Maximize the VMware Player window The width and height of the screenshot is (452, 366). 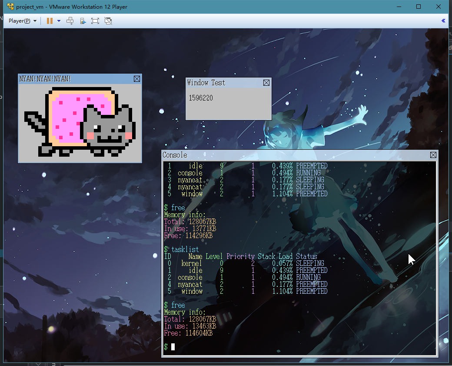[x=419, y=7]
